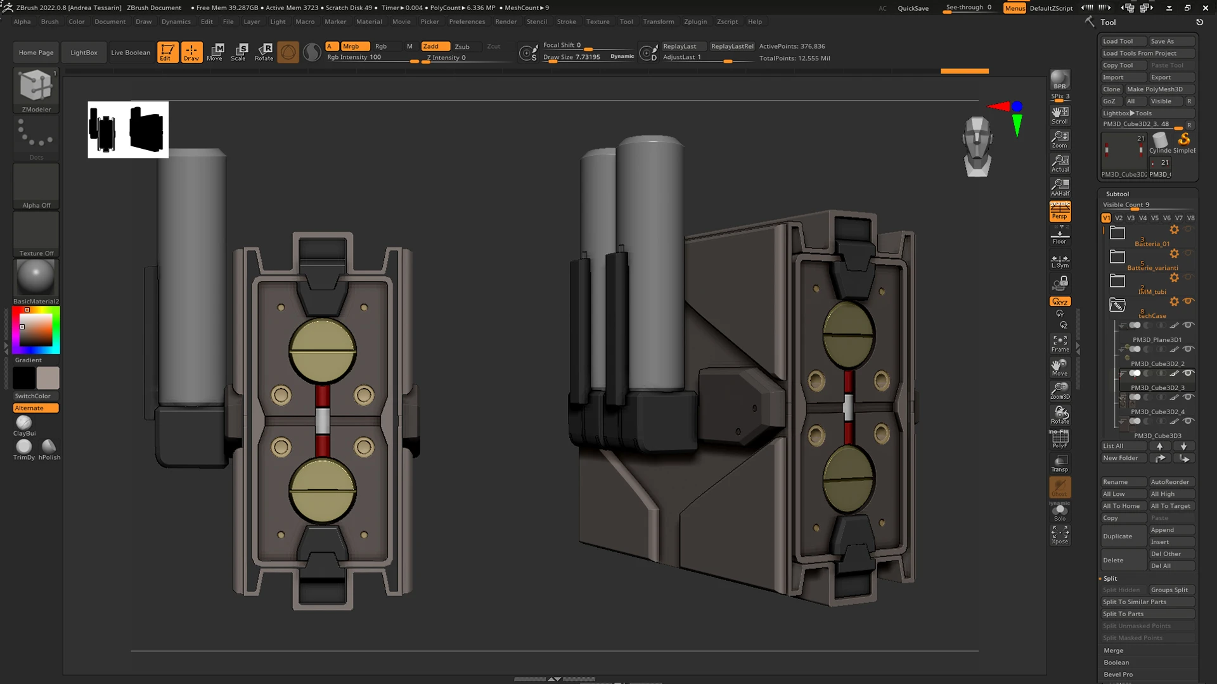Click the Zoom3D icon

point(1060,391)
